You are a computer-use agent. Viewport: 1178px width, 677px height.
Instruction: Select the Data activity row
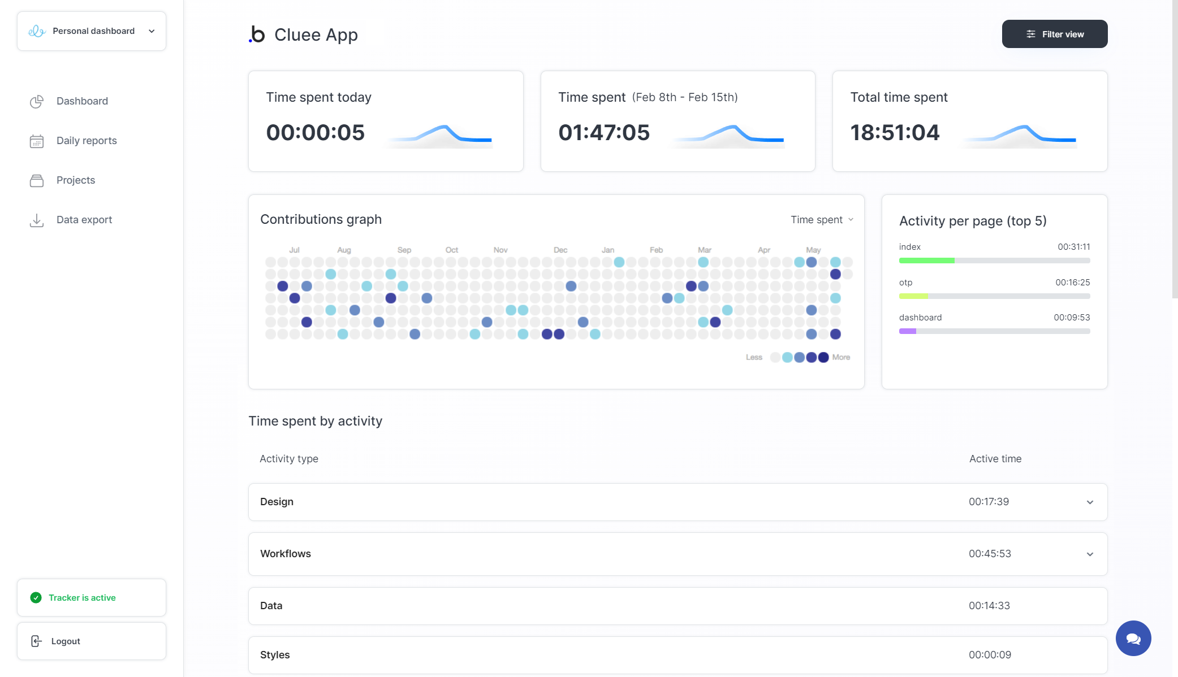677,606
